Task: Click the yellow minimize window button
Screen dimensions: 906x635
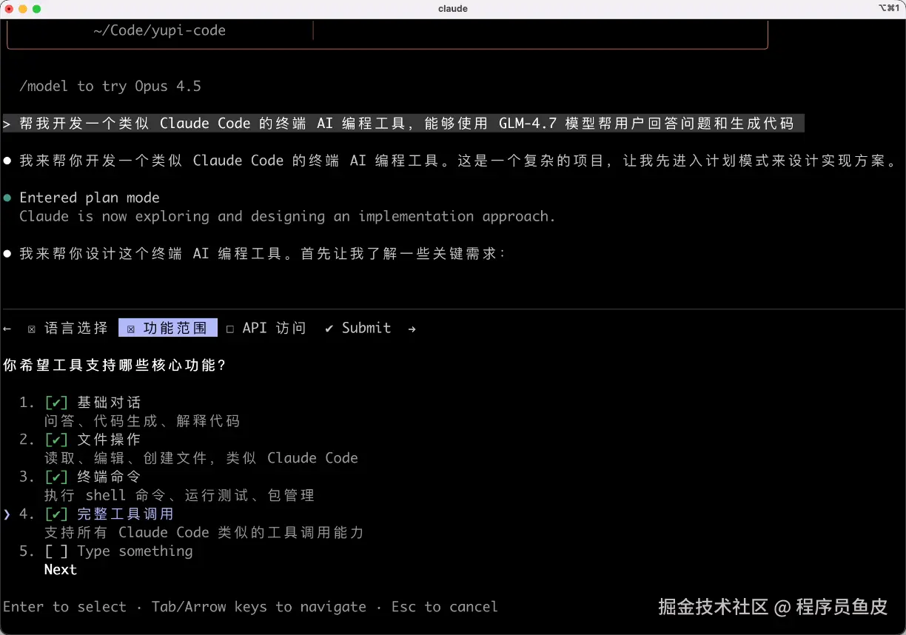Action: coord(23,9)
